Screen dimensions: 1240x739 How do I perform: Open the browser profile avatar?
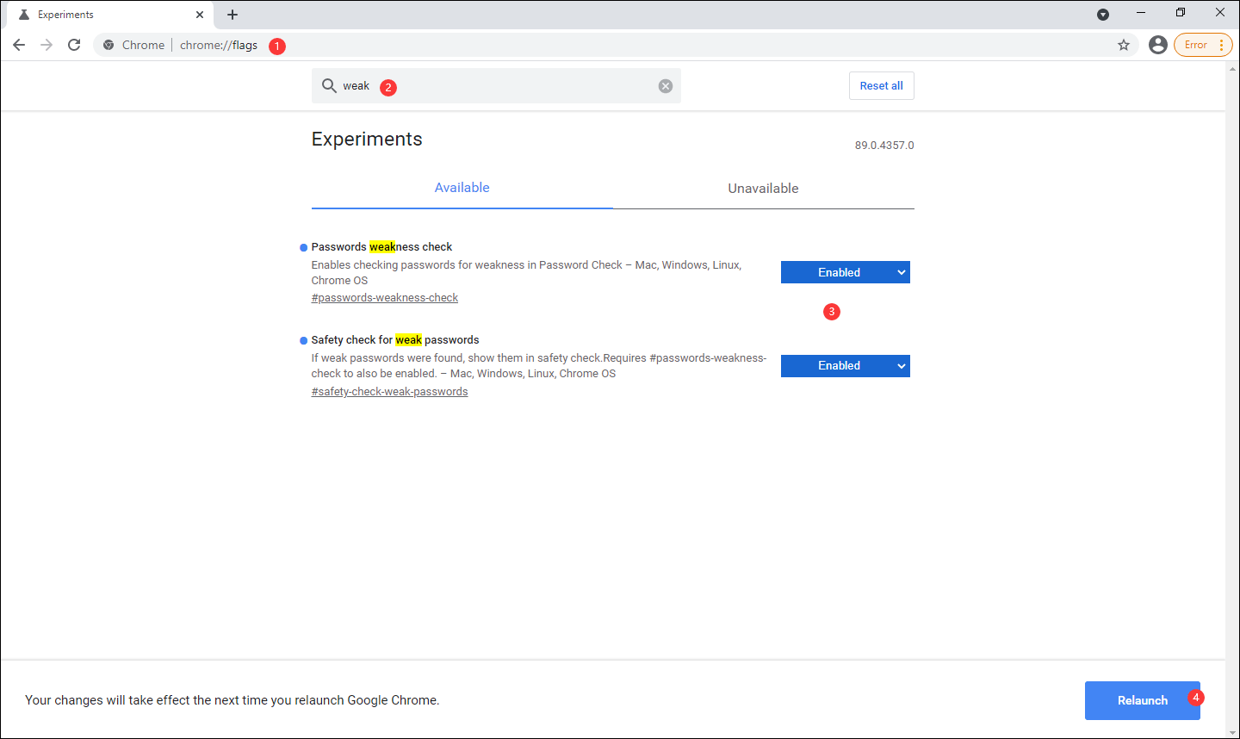click(1157, 44)
